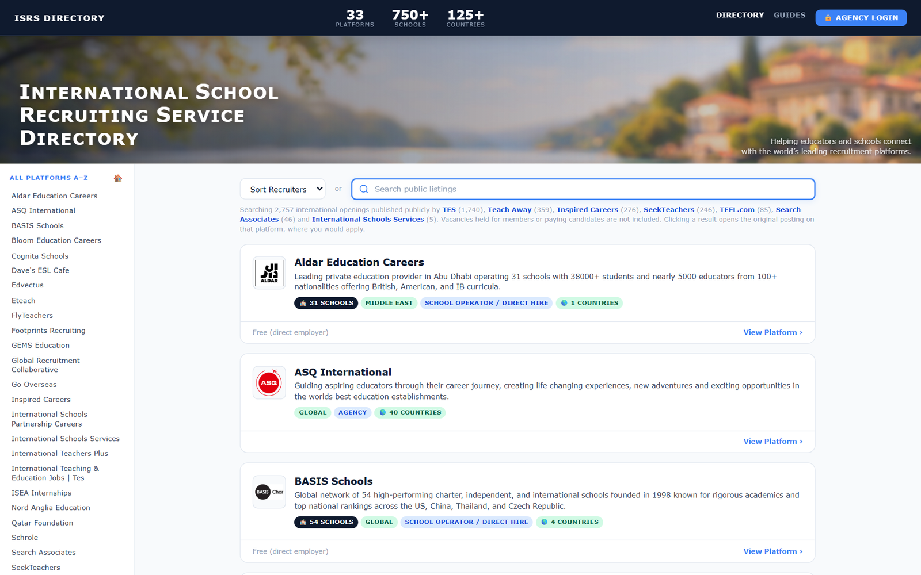
Task: Click the All Platforms A–Z heading
Action: point(48,178)
